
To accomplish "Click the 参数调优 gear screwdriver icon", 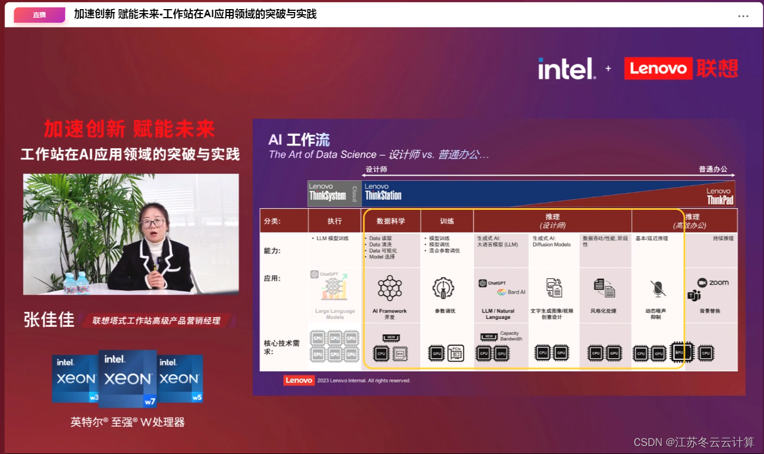I will [x=444, y=289].
